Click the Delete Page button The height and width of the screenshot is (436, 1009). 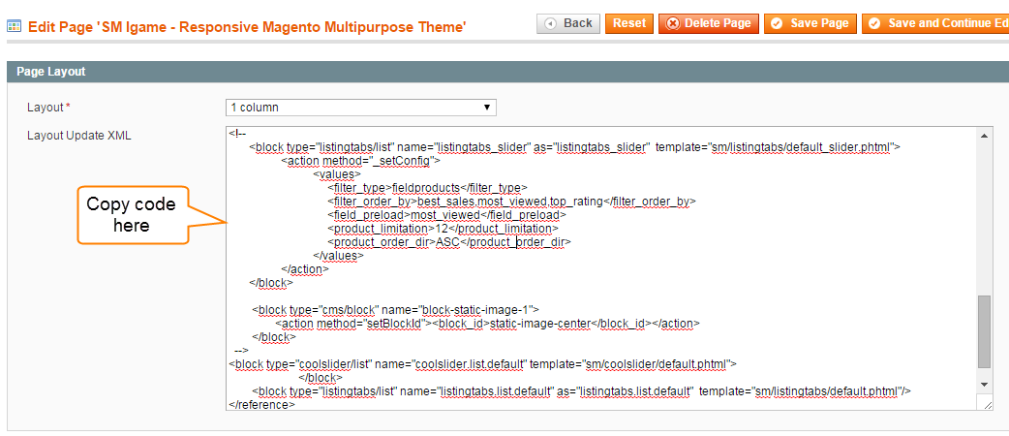coord(709,24)
